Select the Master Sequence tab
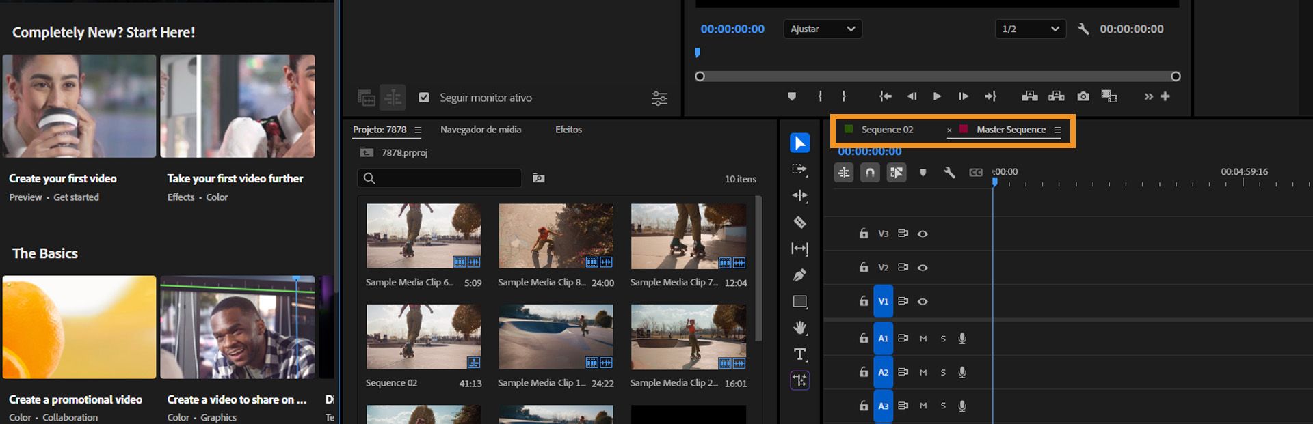 tap(1011, 130)
